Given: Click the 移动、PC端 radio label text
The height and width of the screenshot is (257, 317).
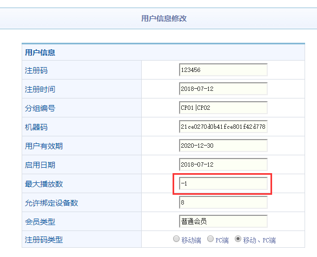Looking at the screenshot, I should pyautogui.click(x=259, y=240).
